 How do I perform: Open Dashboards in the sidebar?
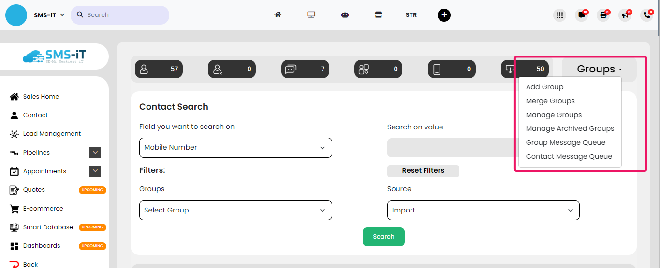tap(42, 246)
